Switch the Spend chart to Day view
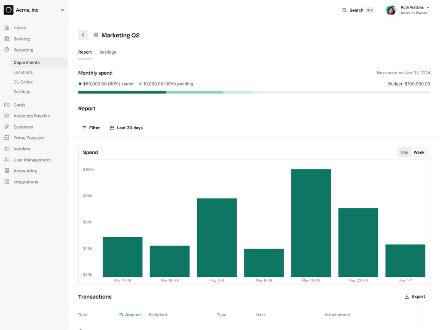 coord(404,152)
